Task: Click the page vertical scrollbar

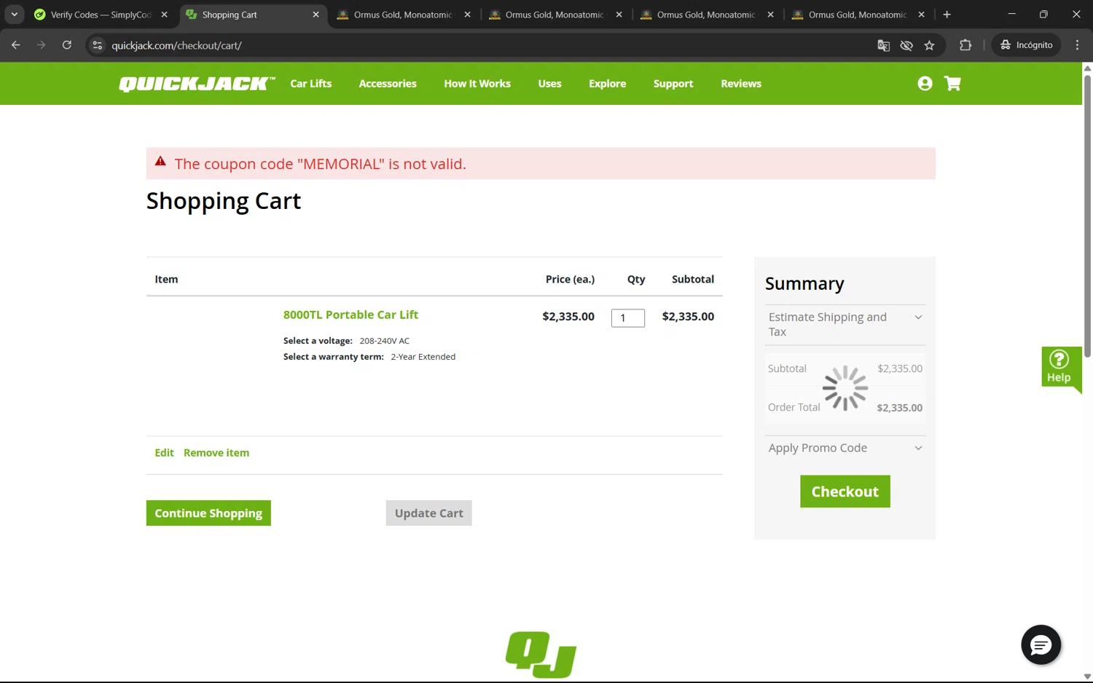Action: [1087, 216]
